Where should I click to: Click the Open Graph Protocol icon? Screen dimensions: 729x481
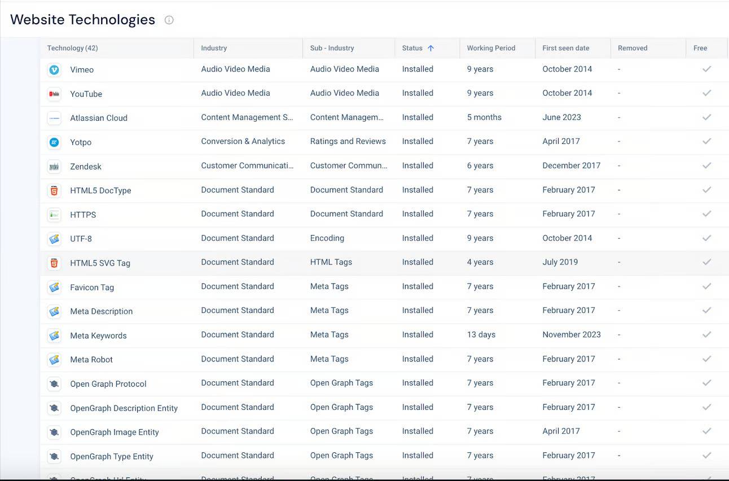[54, 383]
